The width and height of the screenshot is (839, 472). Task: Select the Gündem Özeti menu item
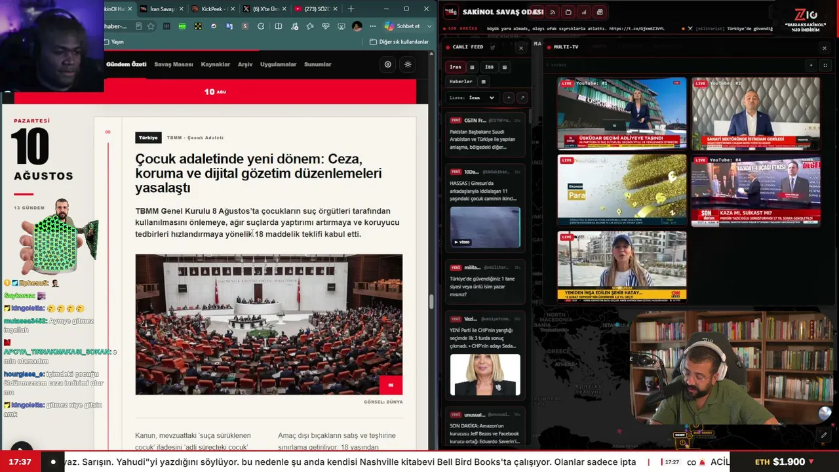(x=127, y=64)
